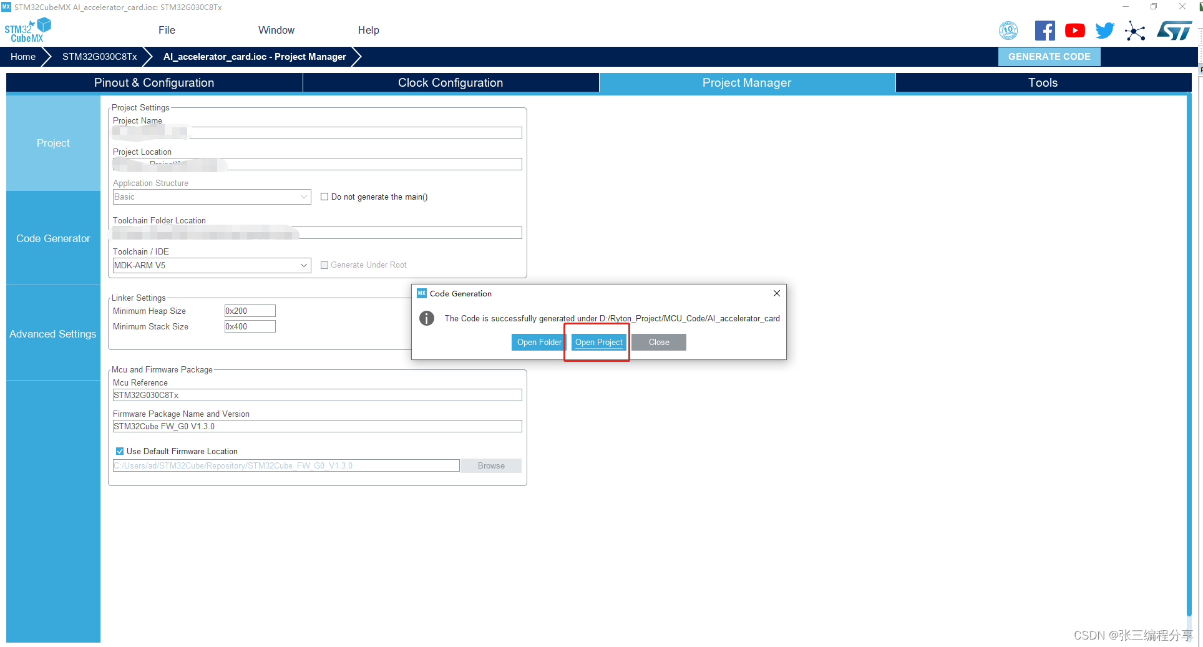Viewport: 1203px width, 647px height.
Task: Toggle Use Default Firmware Location checkbox
Action: coord(120,451)
